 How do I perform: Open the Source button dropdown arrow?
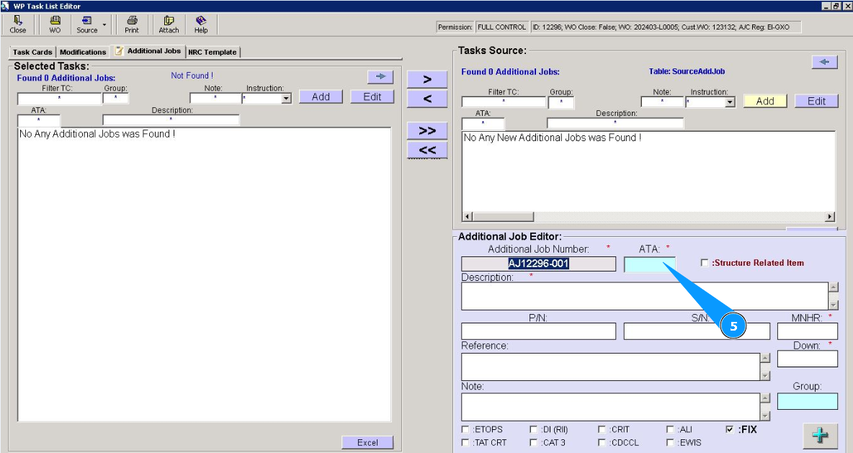[x=104, y=25]
